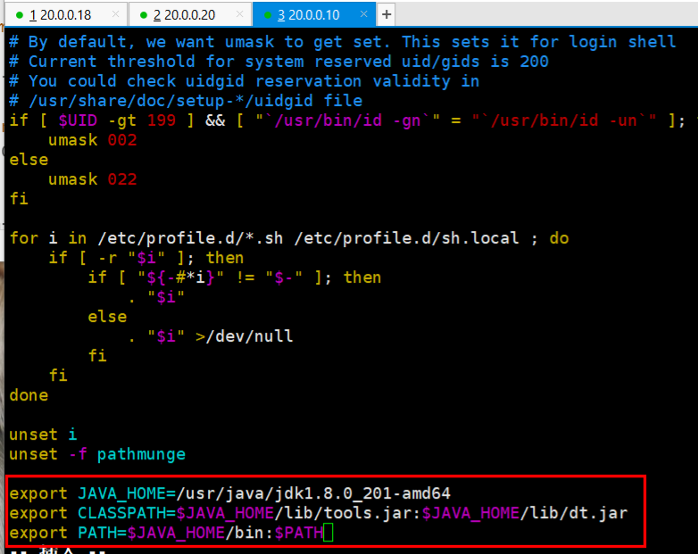This screenshot has width=698, height=554.
Task: Click green status dot on tab 20.0.0.20
Action: point(144,15)
